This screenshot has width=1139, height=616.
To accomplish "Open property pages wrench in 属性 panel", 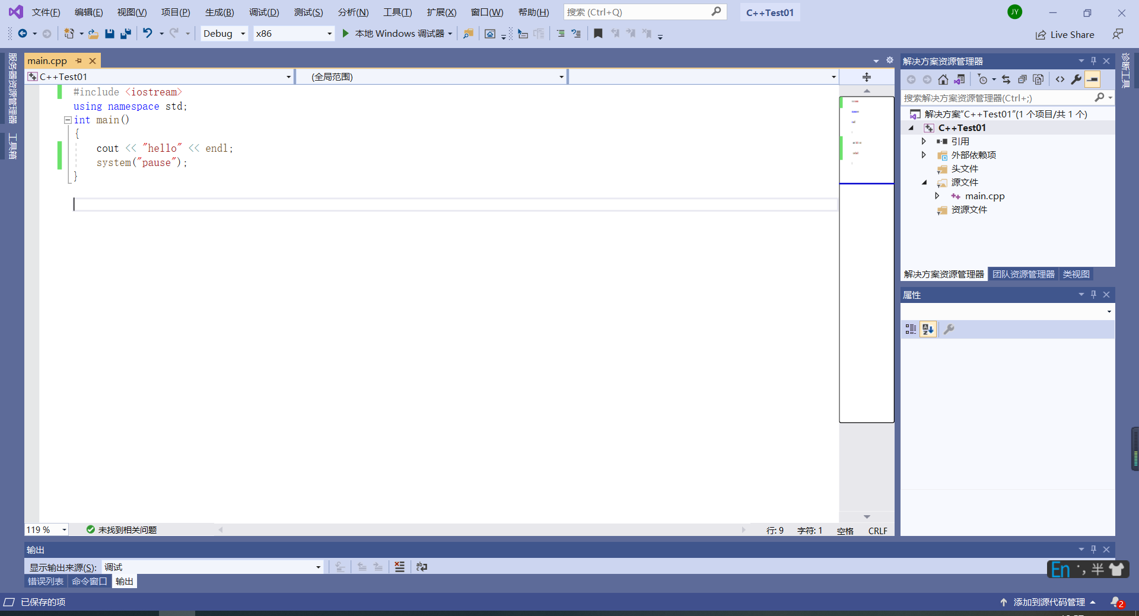I will pyautogui.click(x=949, y=329).
